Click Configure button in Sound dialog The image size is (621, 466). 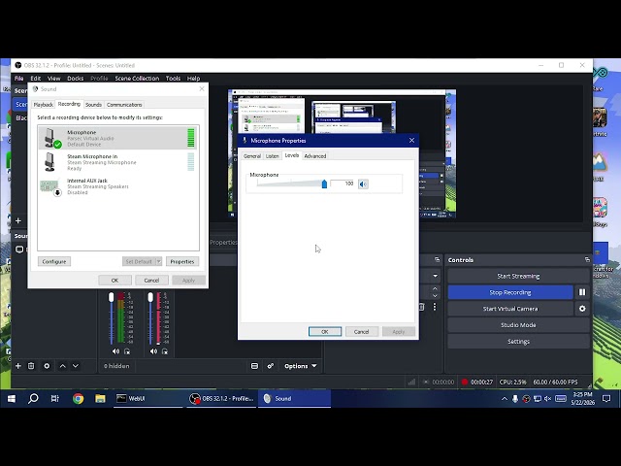click(x=54, y=261)
